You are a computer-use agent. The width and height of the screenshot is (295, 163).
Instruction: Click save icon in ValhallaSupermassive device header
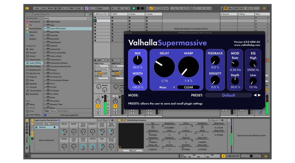click(222, 120)
